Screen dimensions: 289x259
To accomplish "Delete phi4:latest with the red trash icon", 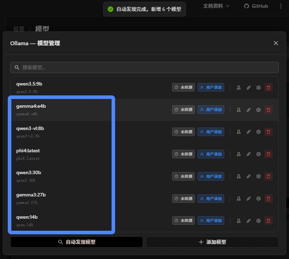I will [x=268, y=154].
